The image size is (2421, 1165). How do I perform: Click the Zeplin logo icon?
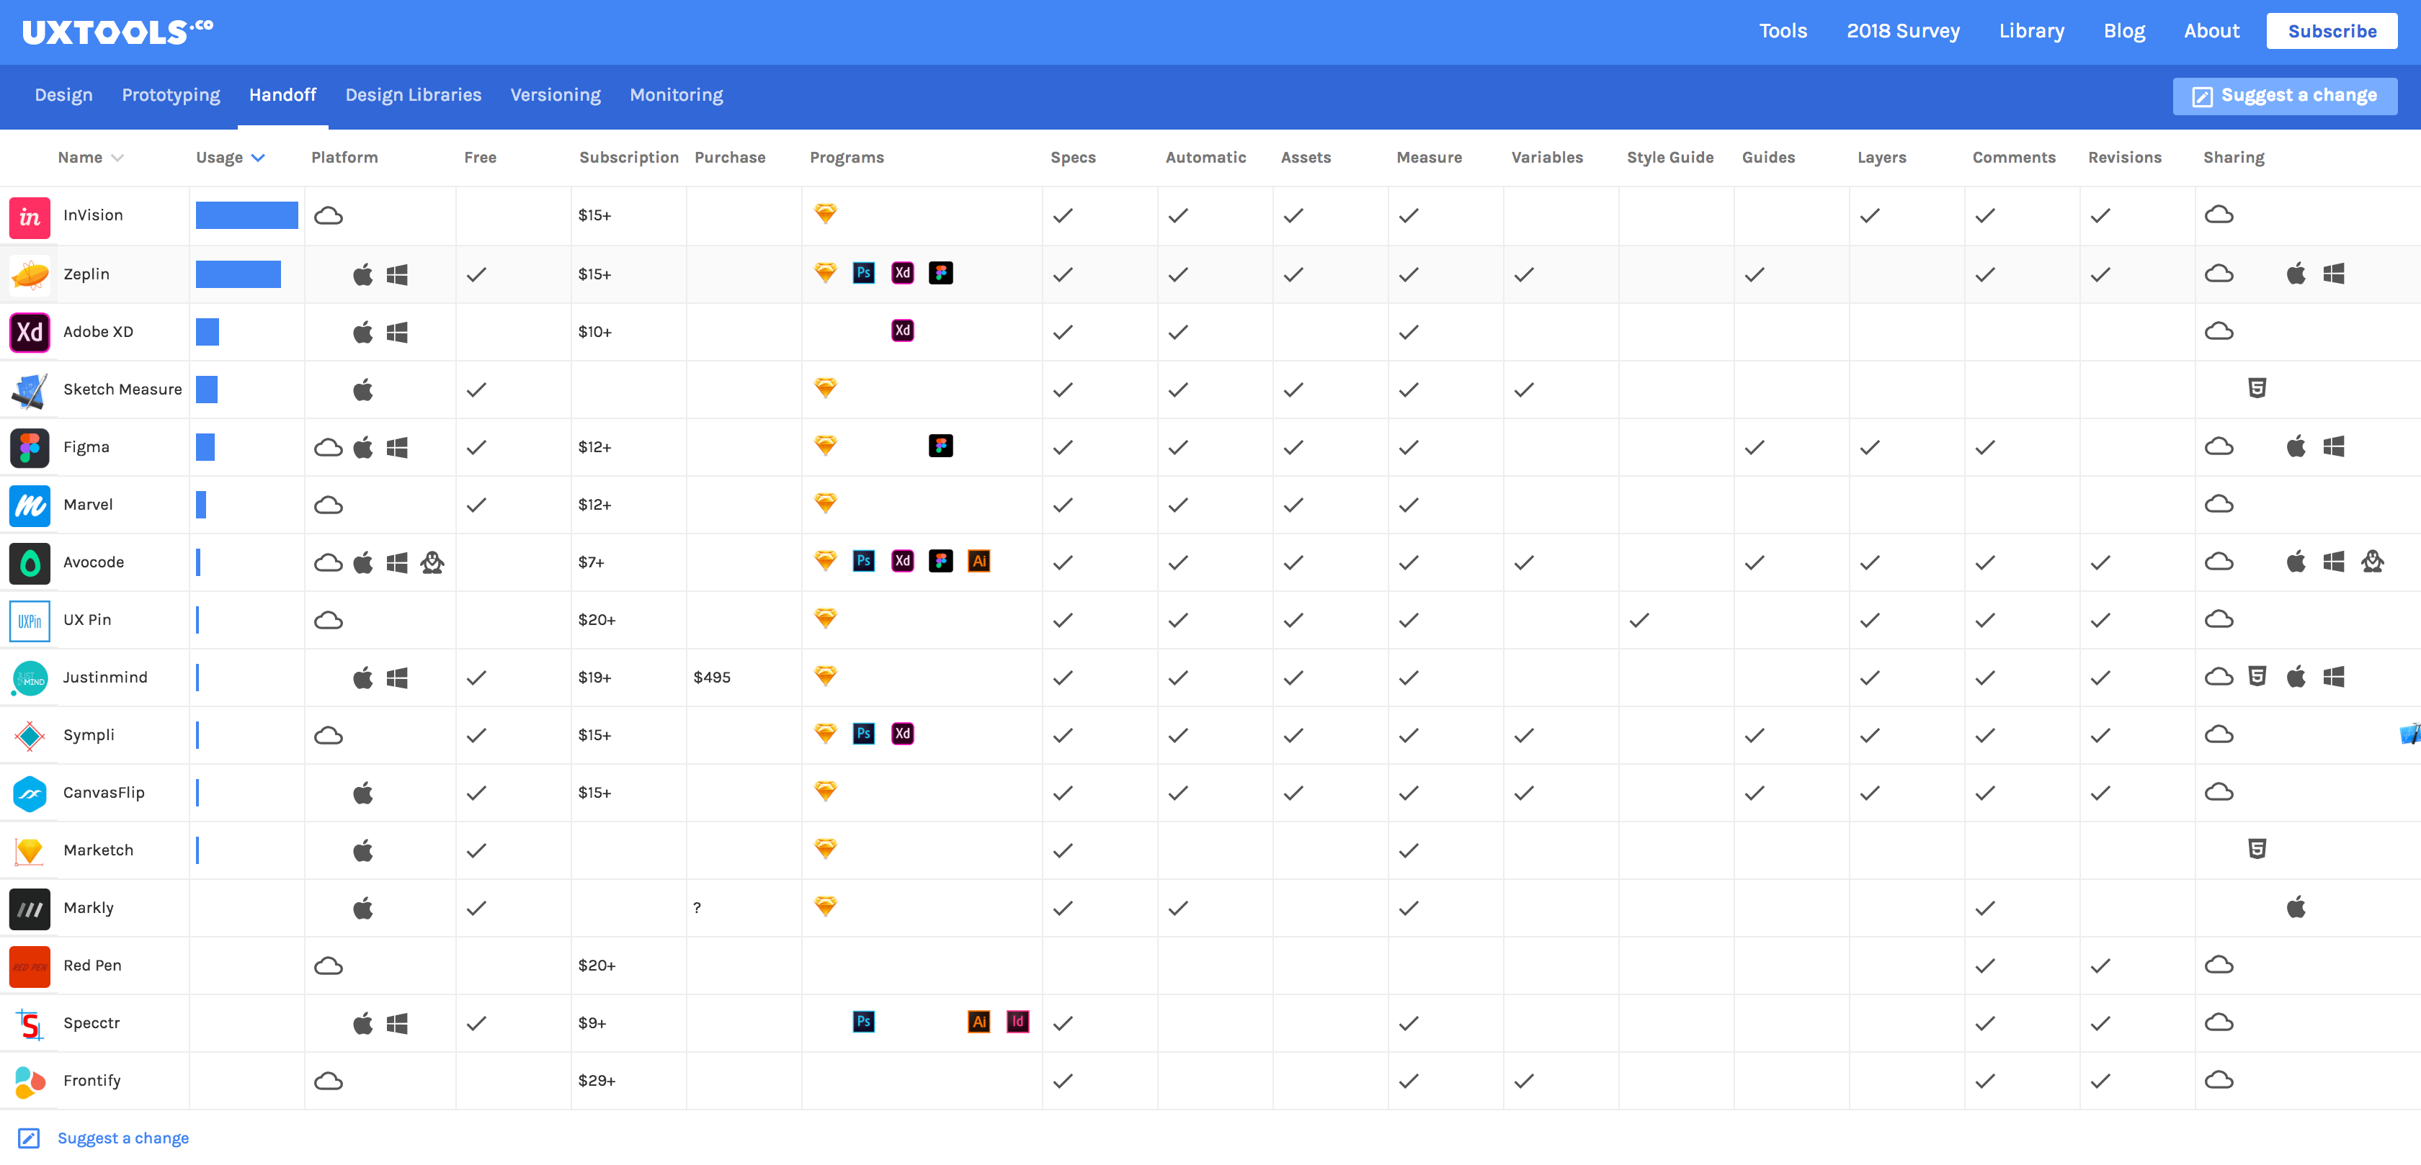click(29, 275)
